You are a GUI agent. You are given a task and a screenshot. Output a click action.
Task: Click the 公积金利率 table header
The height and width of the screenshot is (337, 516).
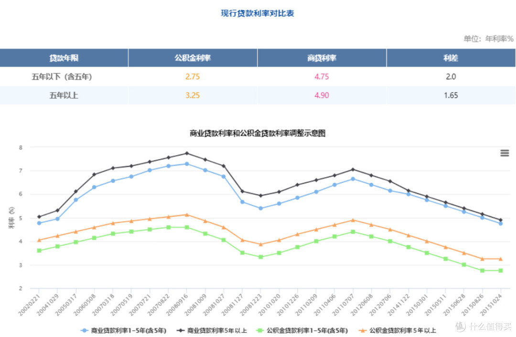click(x=193, y=58)
